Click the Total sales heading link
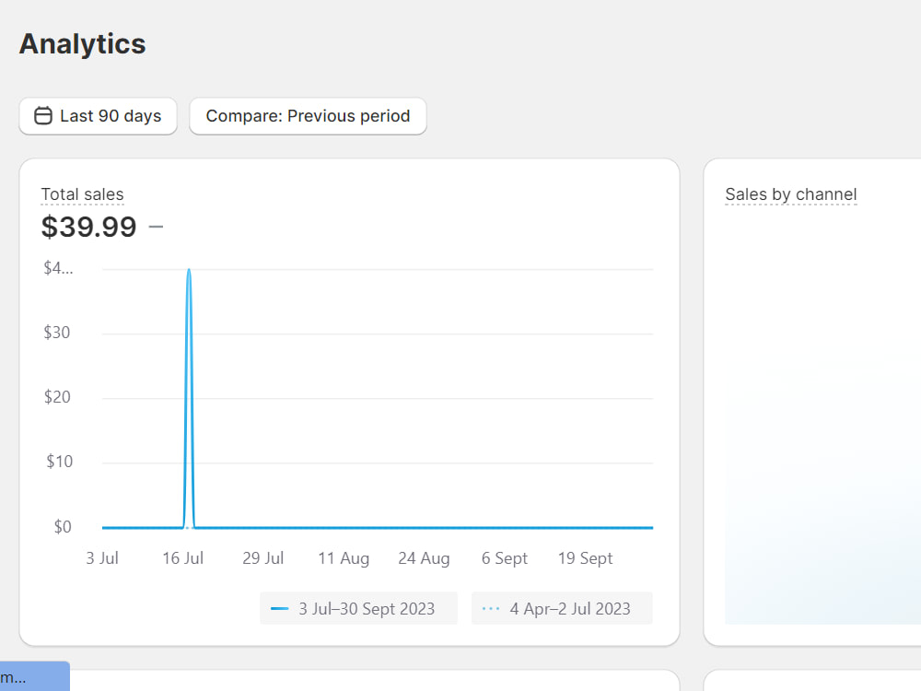921x691 pixels. pos(82,194)
